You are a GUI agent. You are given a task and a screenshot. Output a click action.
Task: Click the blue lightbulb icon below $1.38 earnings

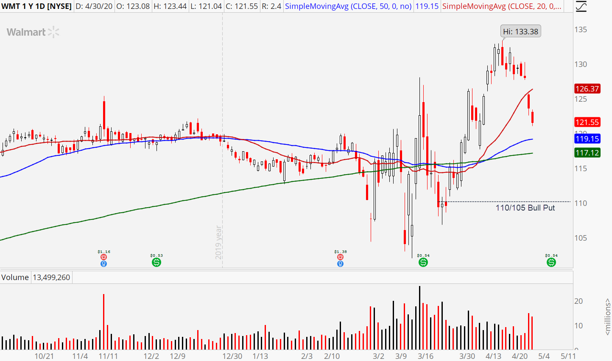[340, 264]
